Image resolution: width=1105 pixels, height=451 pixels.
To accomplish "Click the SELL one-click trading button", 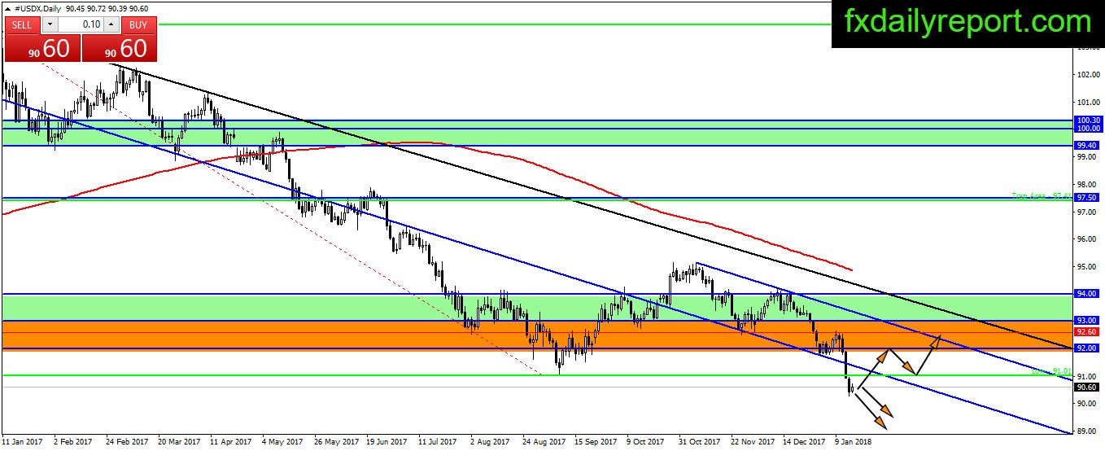I will point(22,24).
